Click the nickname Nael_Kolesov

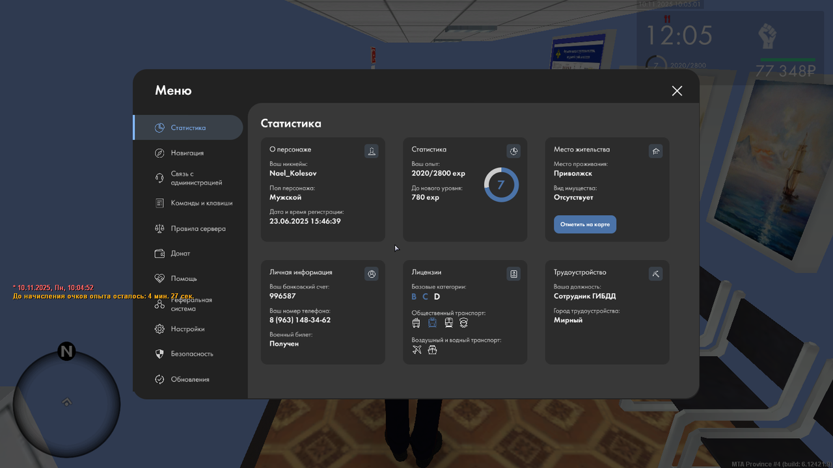tap(293, 174)
